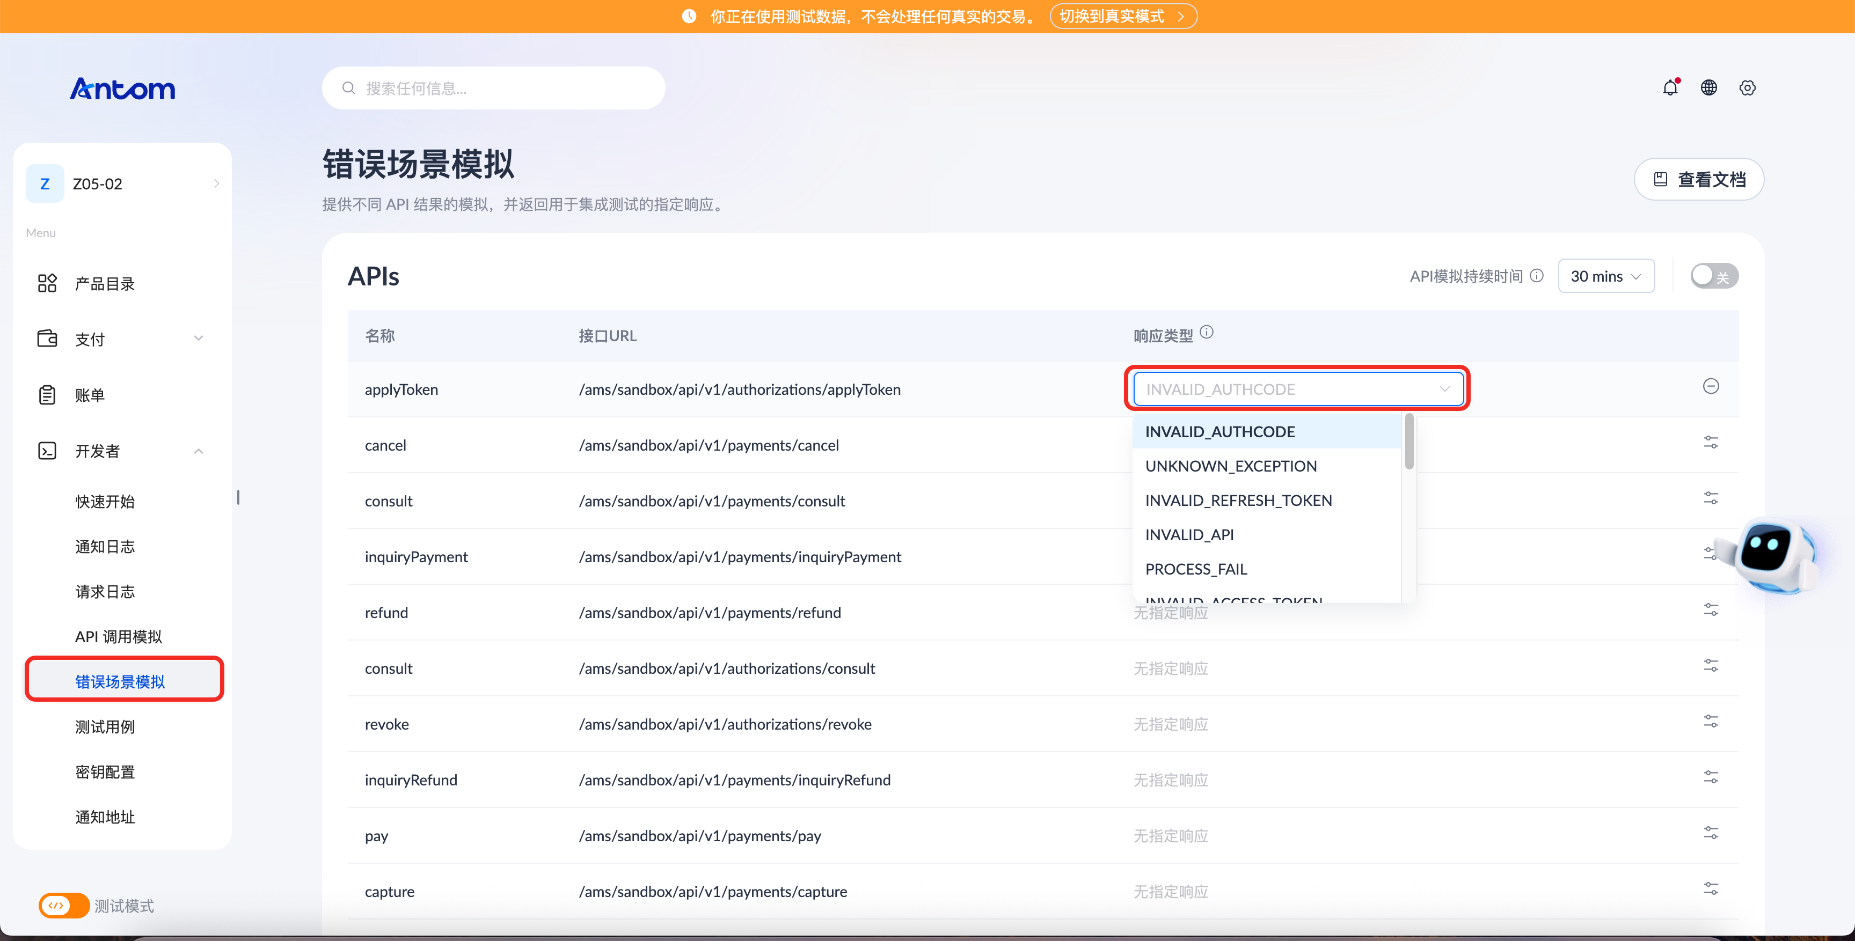
Task: Click the sliders icon for refund row
Action: coord(1711,610)
